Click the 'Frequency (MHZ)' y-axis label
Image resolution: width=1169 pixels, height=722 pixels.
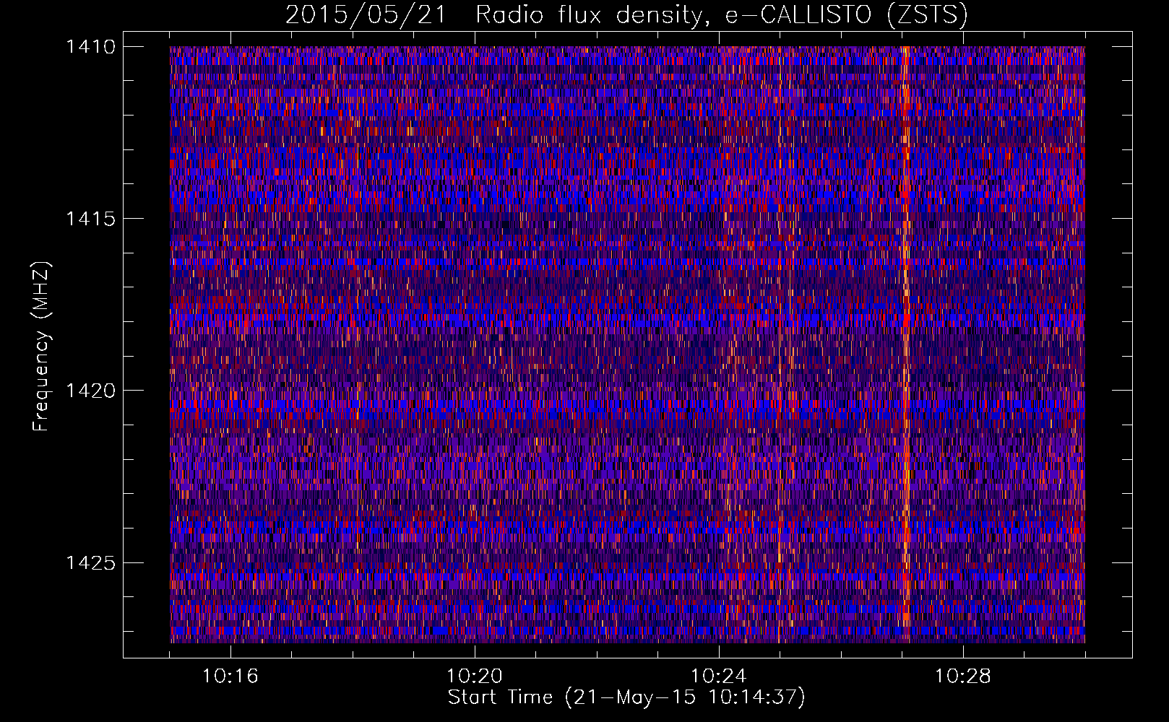coord(42,347)
